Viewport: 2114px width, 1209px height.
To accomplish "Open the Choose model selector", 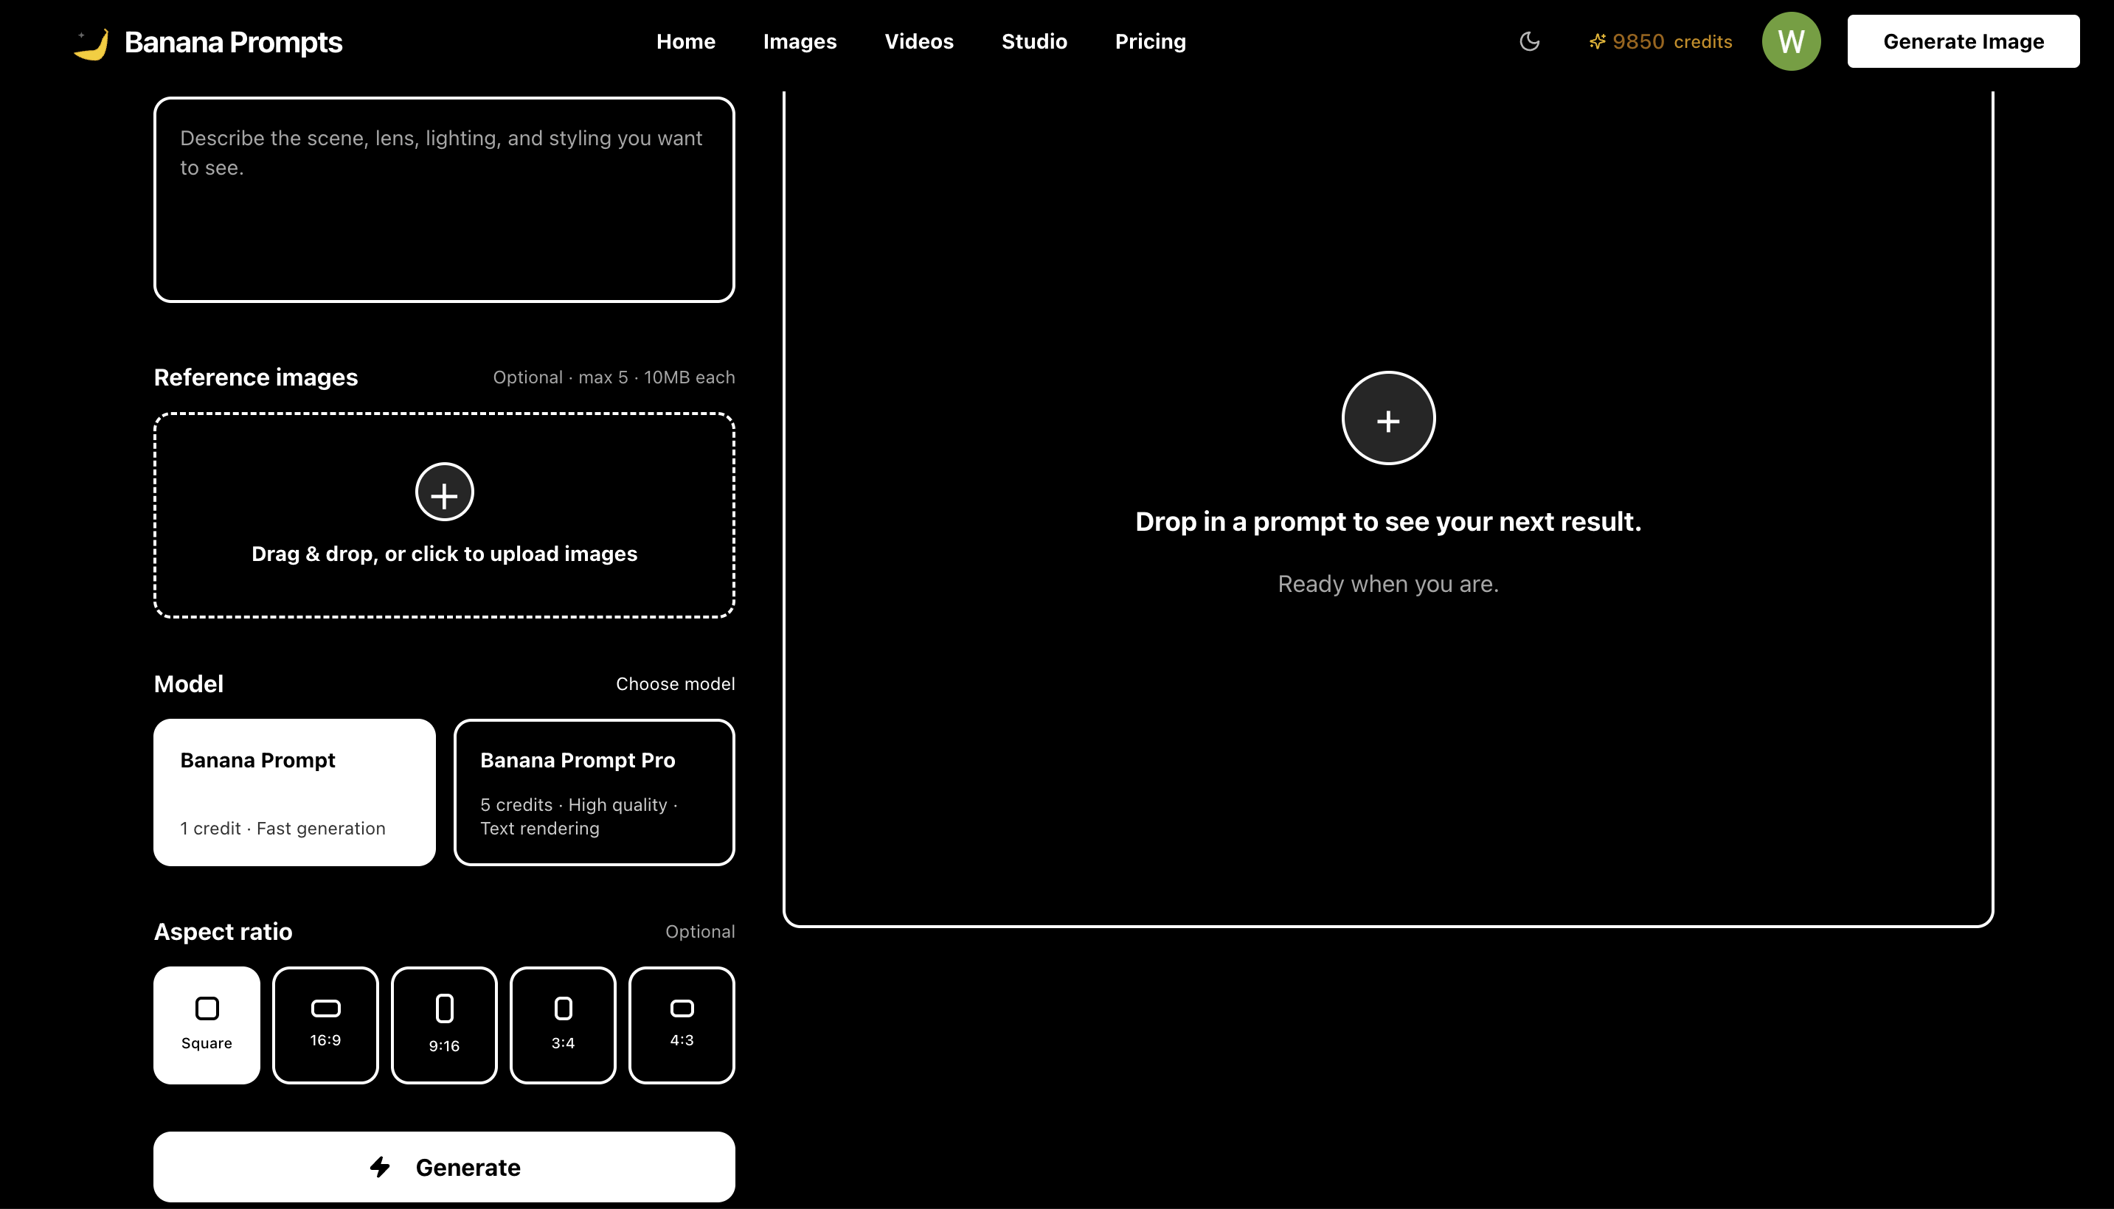I will pyautogui.click(x=676, y=683).
